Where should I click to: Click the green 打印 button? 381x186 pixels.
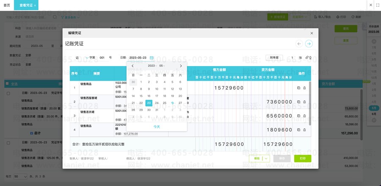(303, 158)
